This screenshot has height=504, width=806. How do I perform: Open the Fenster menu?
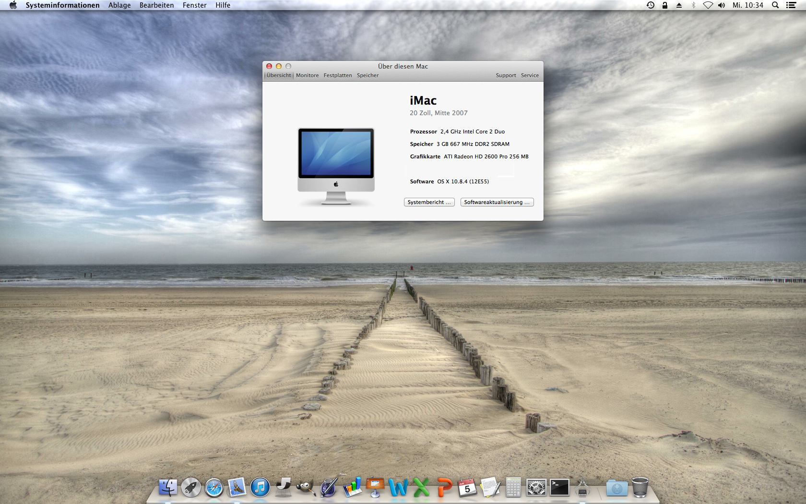pos(195,5)
